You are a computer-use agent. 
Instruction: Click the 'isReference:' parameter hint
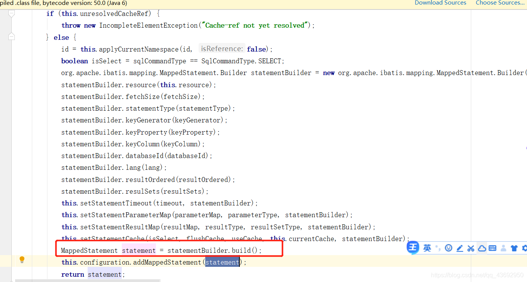222,49
